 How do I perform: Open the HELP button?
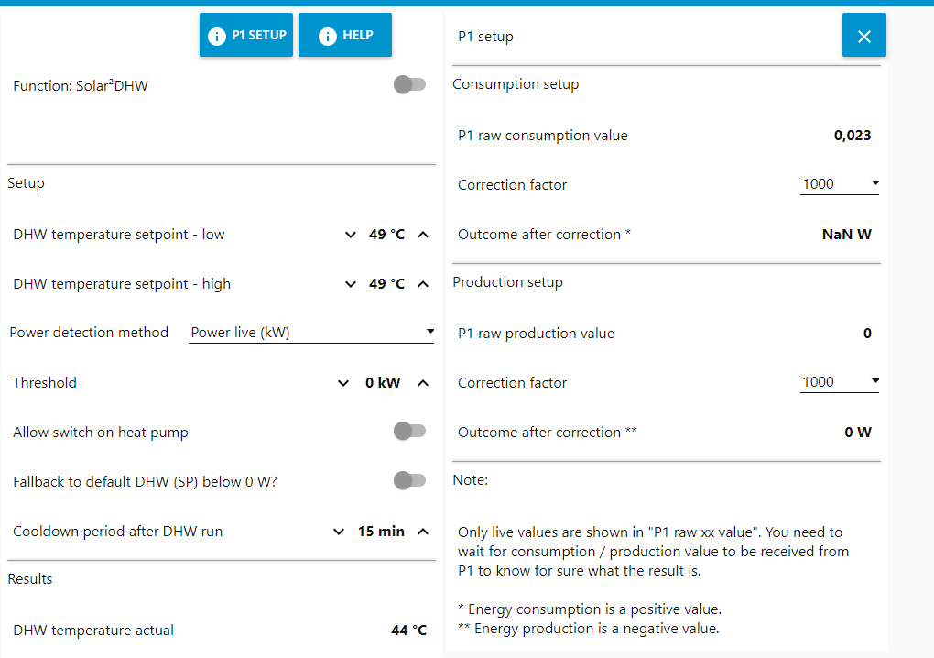[x=345, y=35]
